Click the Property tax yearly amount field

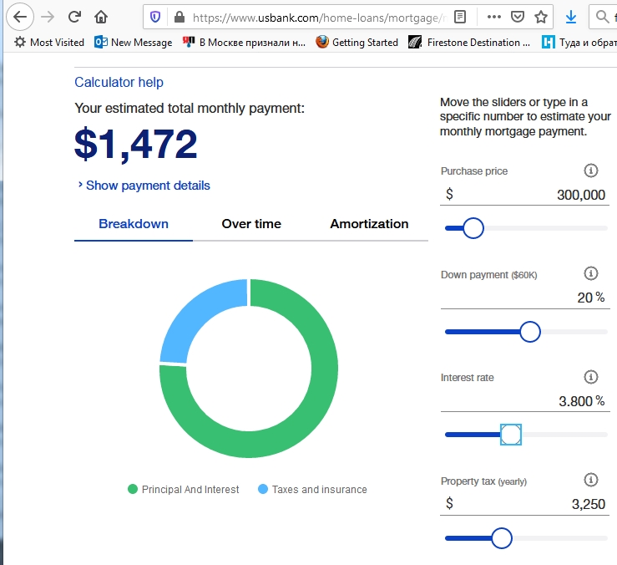(x=525, y=504)
